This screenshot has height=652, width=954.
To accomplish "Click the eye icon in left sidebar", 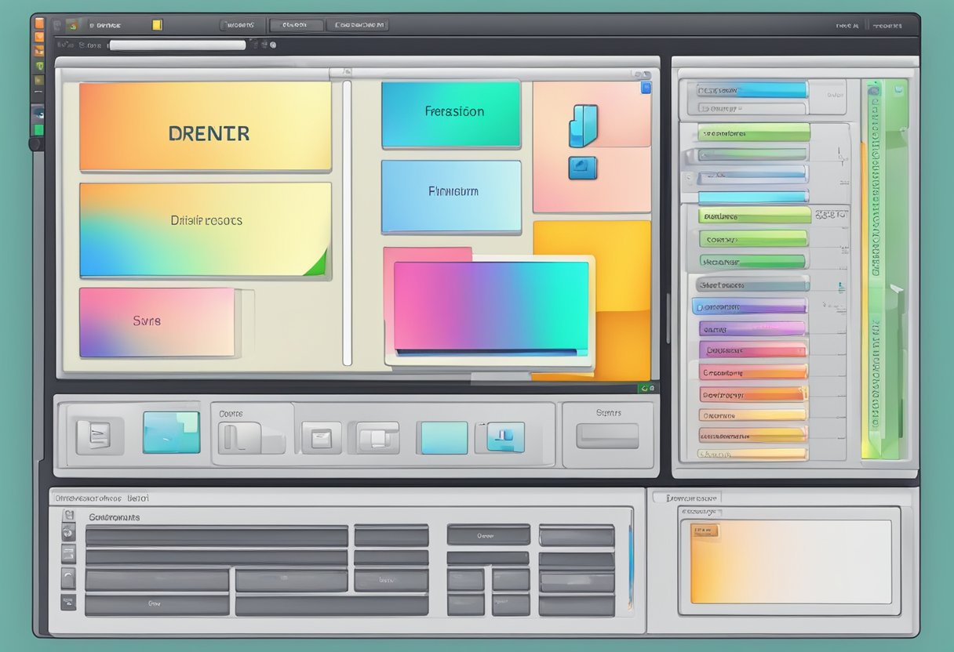I will pos(38,112).
